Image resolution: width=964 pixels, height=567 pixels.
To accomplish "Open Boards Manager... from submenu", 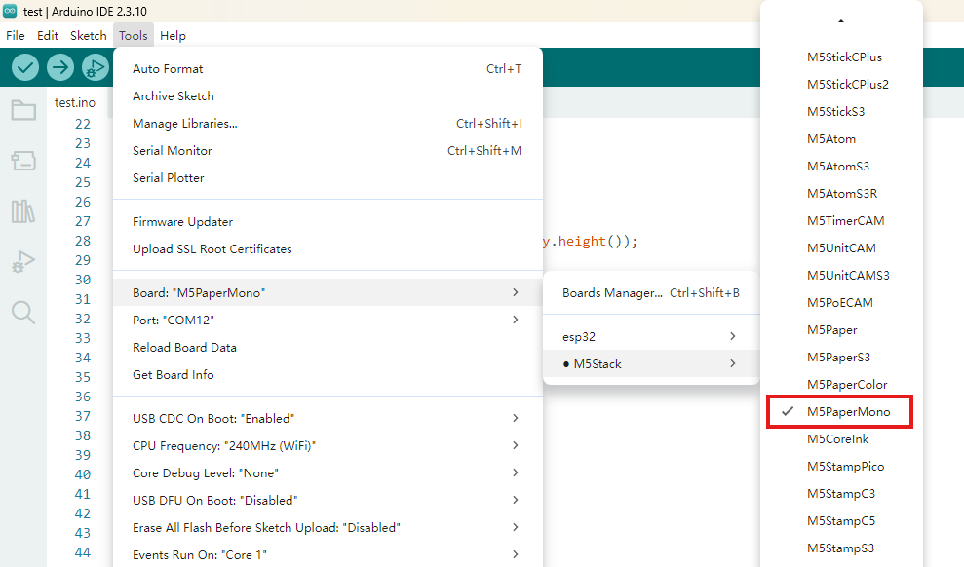I will pos(651,292).
